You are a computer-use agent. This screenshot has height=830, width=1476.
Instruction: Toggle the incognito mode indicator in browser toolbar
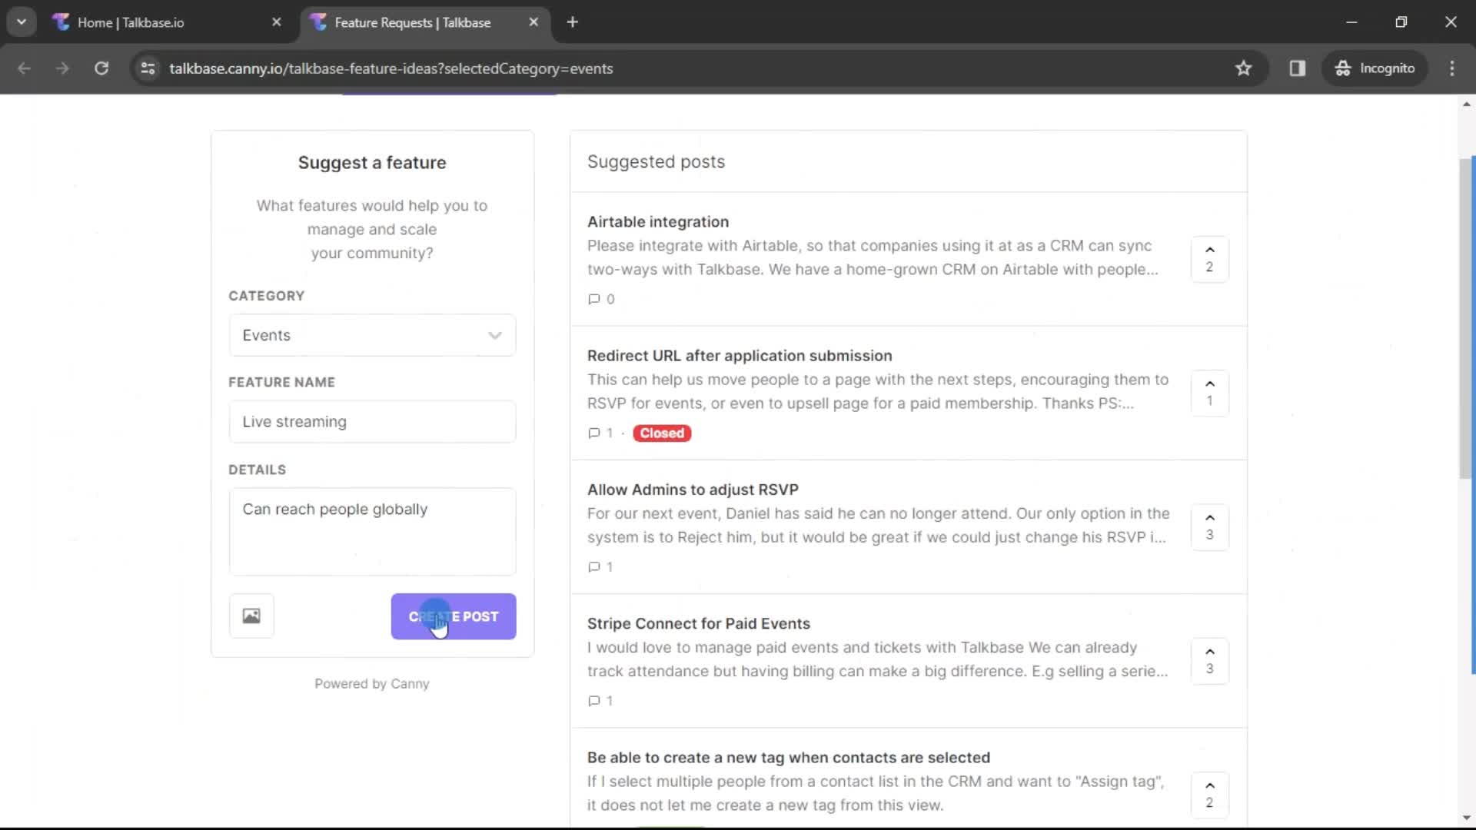[x=1375, y=68]
